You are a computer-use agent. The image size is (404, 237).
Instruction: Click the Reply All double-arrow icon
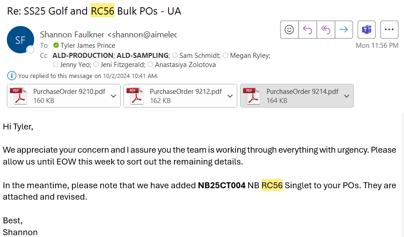pos(326,30)
